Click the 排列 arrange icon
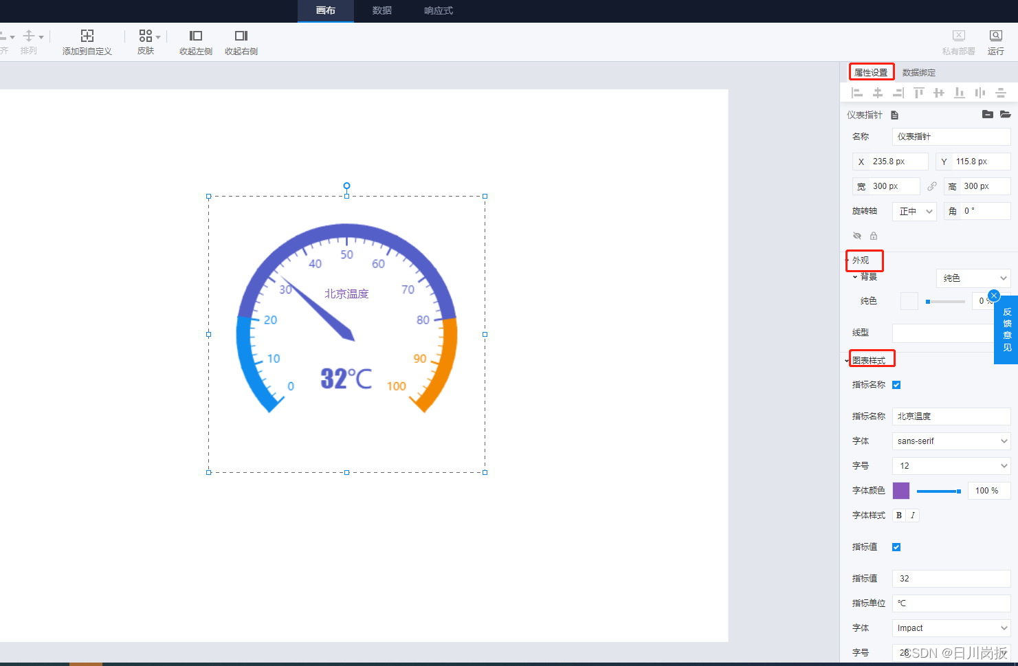Screen dimensions: 1018x666 click(x=29, y=36)
